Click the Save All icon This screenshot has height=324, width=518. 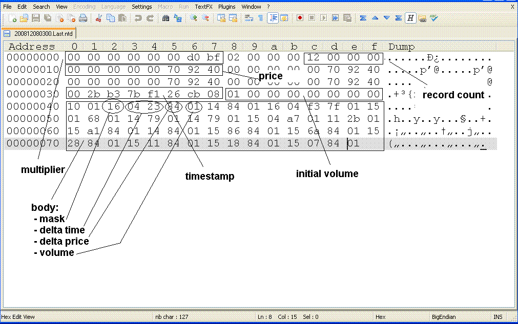point(48,18)
